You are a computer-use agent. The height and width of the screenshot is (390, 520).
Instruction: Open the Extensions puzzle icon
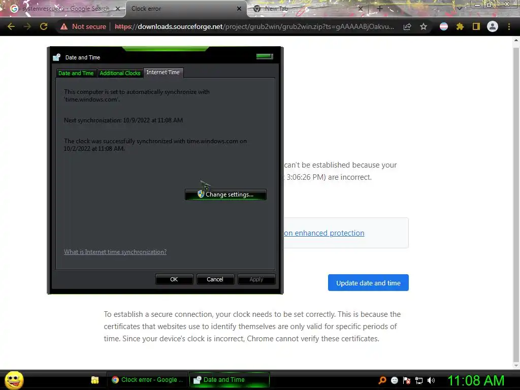[x=460, y=26]
